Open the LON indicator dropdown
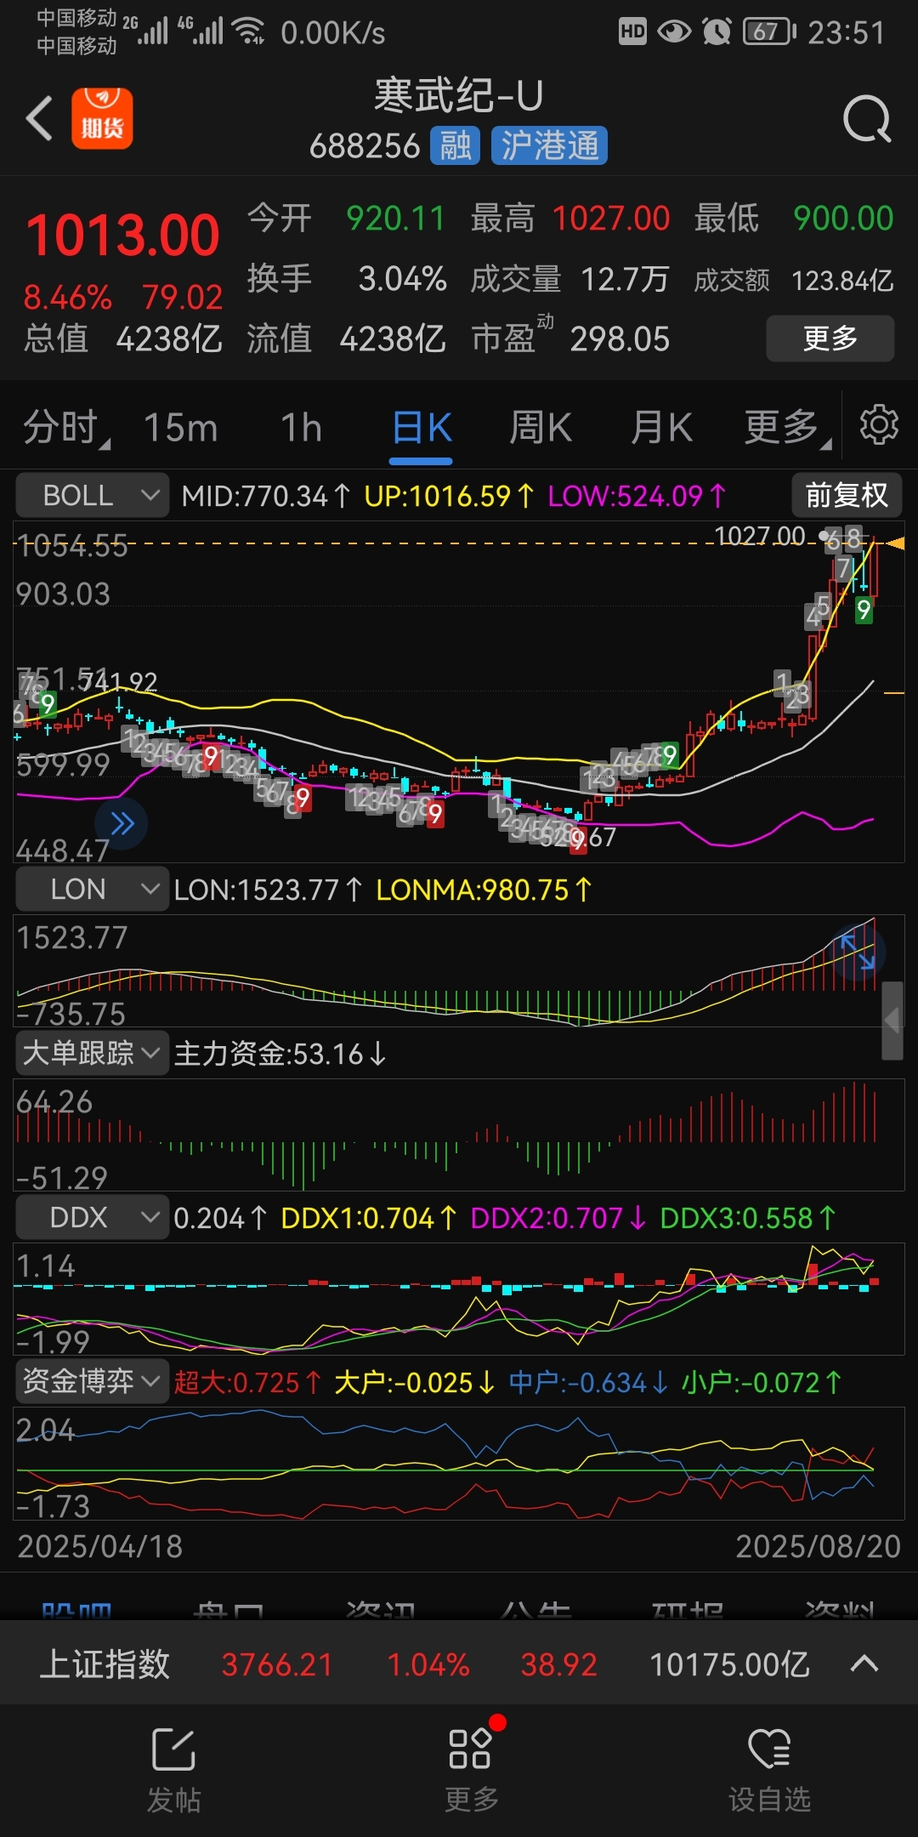Screen dimensions: 918x1837 92,889
